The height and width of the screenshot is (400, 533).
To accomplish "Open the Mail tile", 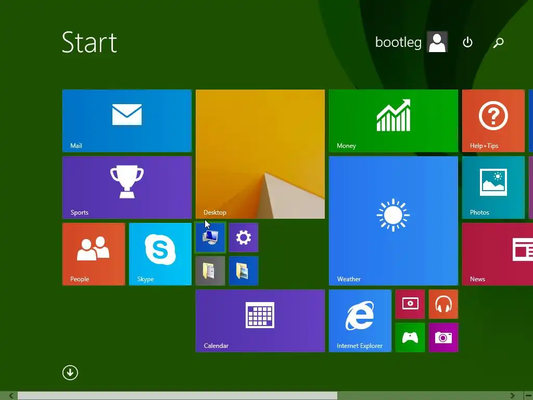I will pos(127,121).
